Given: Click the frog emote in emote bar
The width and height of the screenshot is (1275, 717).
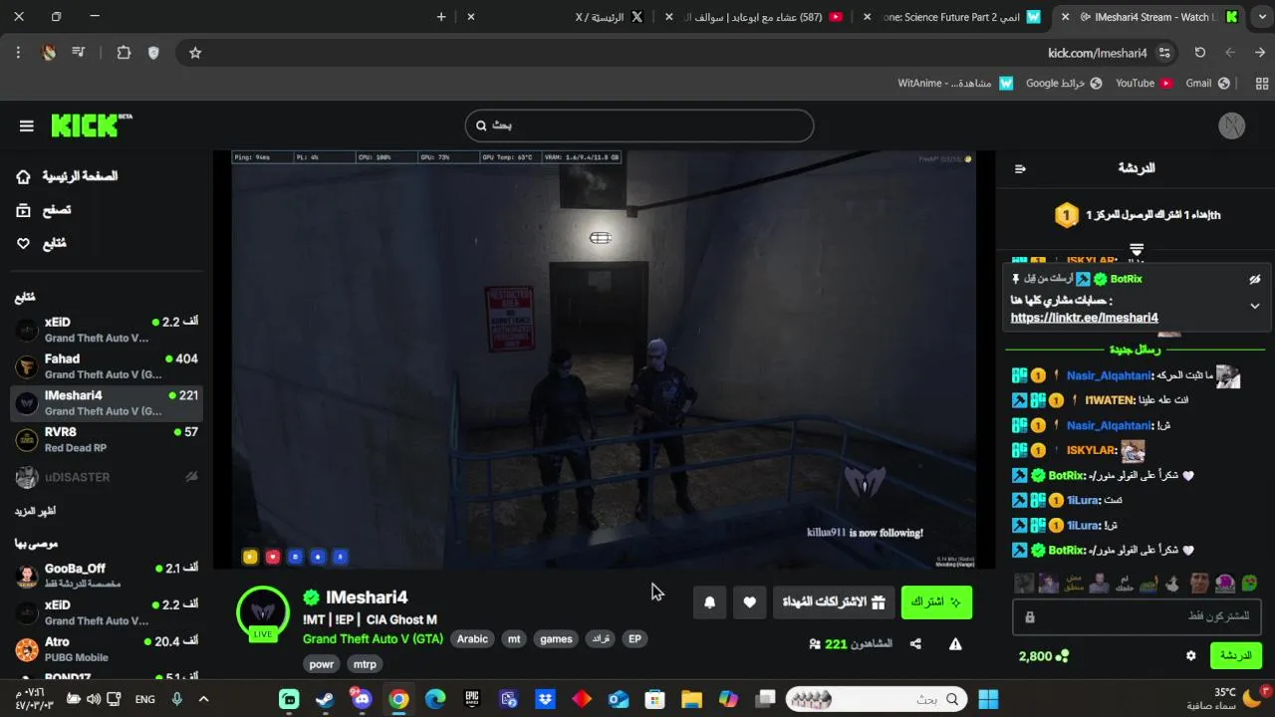Looking at the screenshot, I should pyautogui.click(x=1248, y=583).
